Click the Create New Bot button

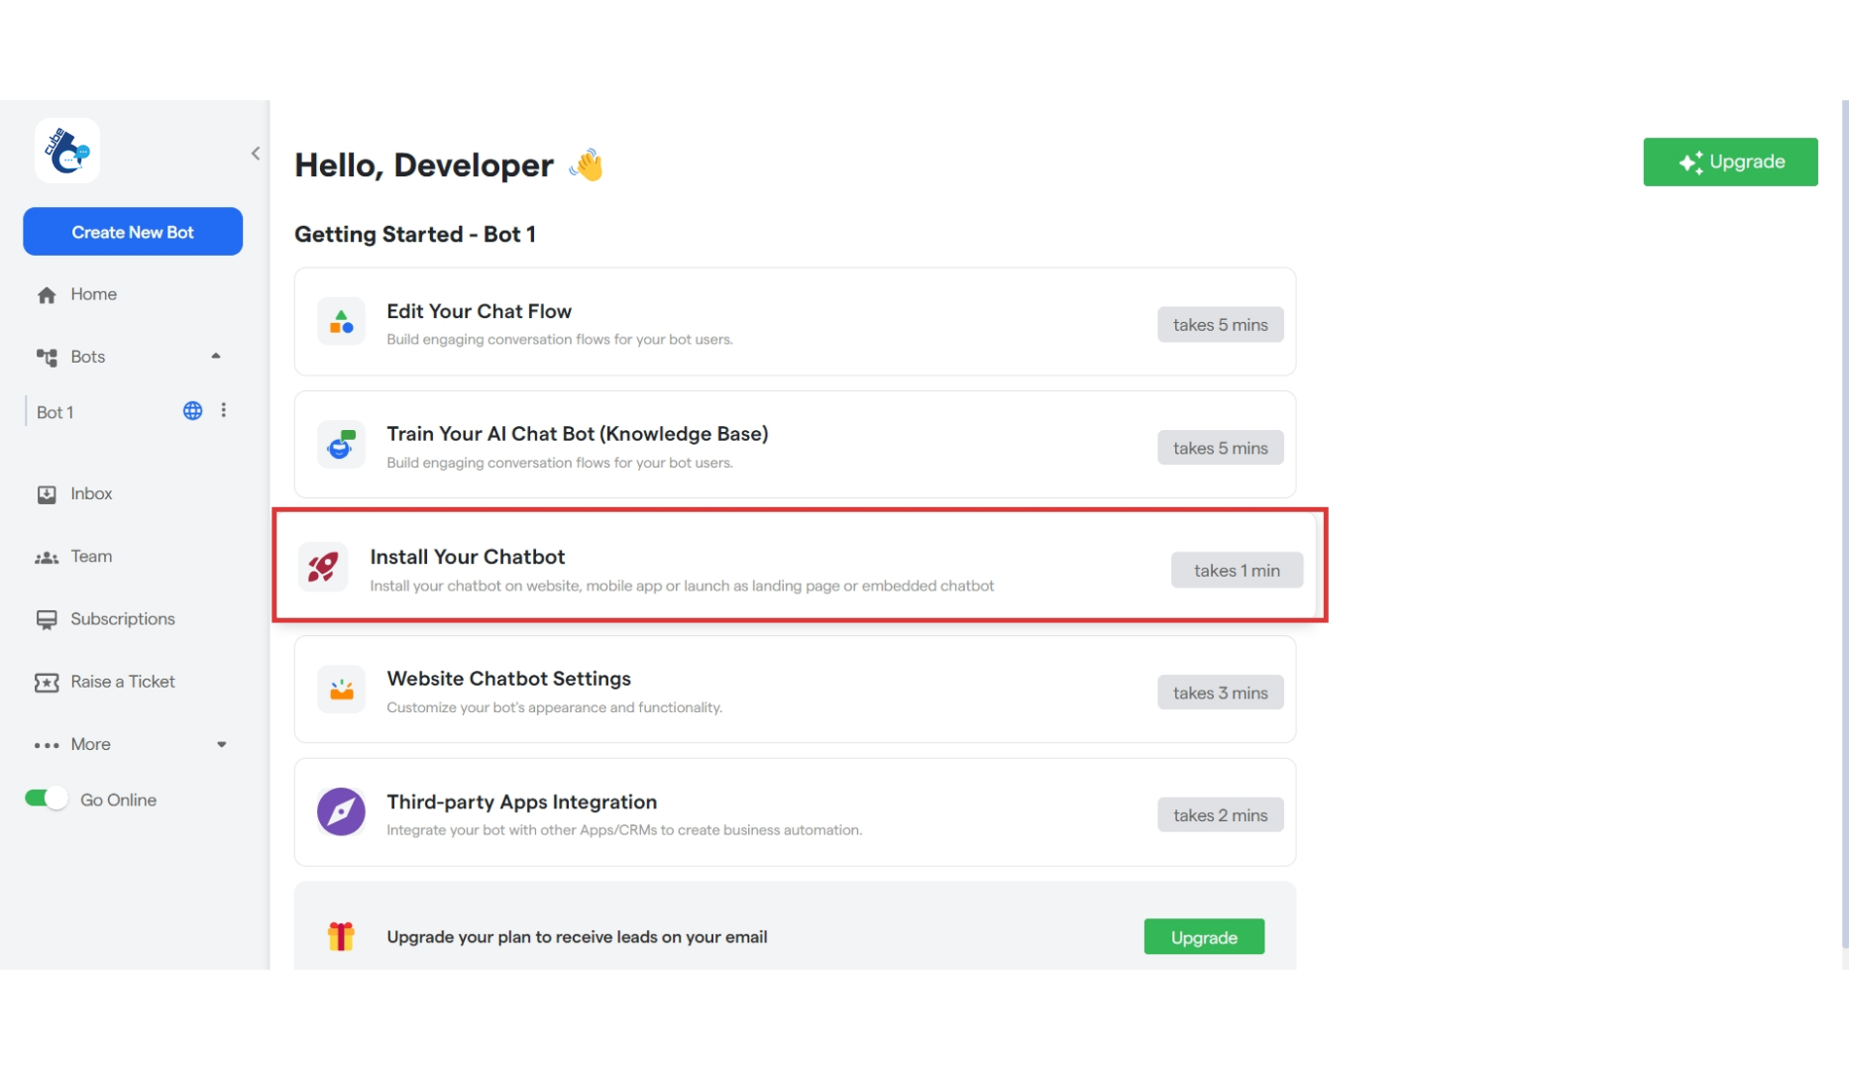pos(132,231)
